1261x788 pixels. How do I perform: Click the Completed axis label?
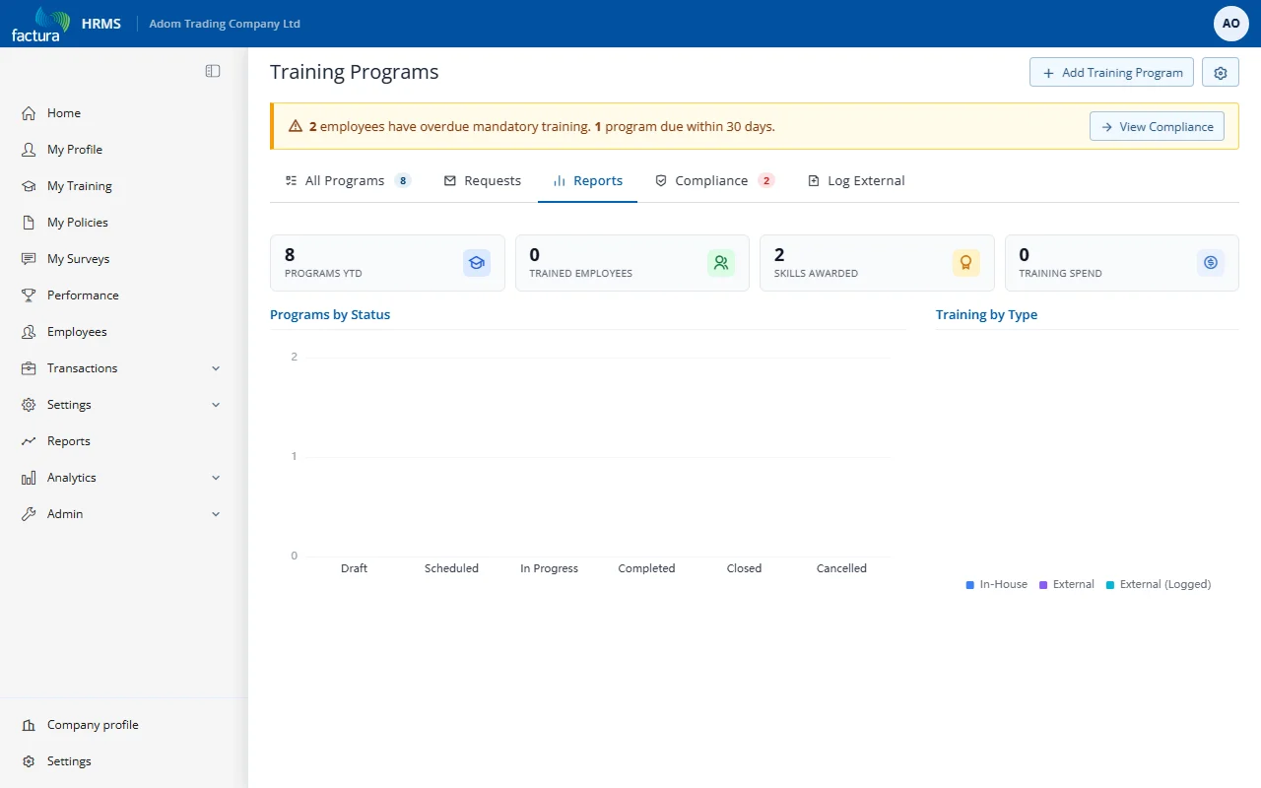click(646, 568)
